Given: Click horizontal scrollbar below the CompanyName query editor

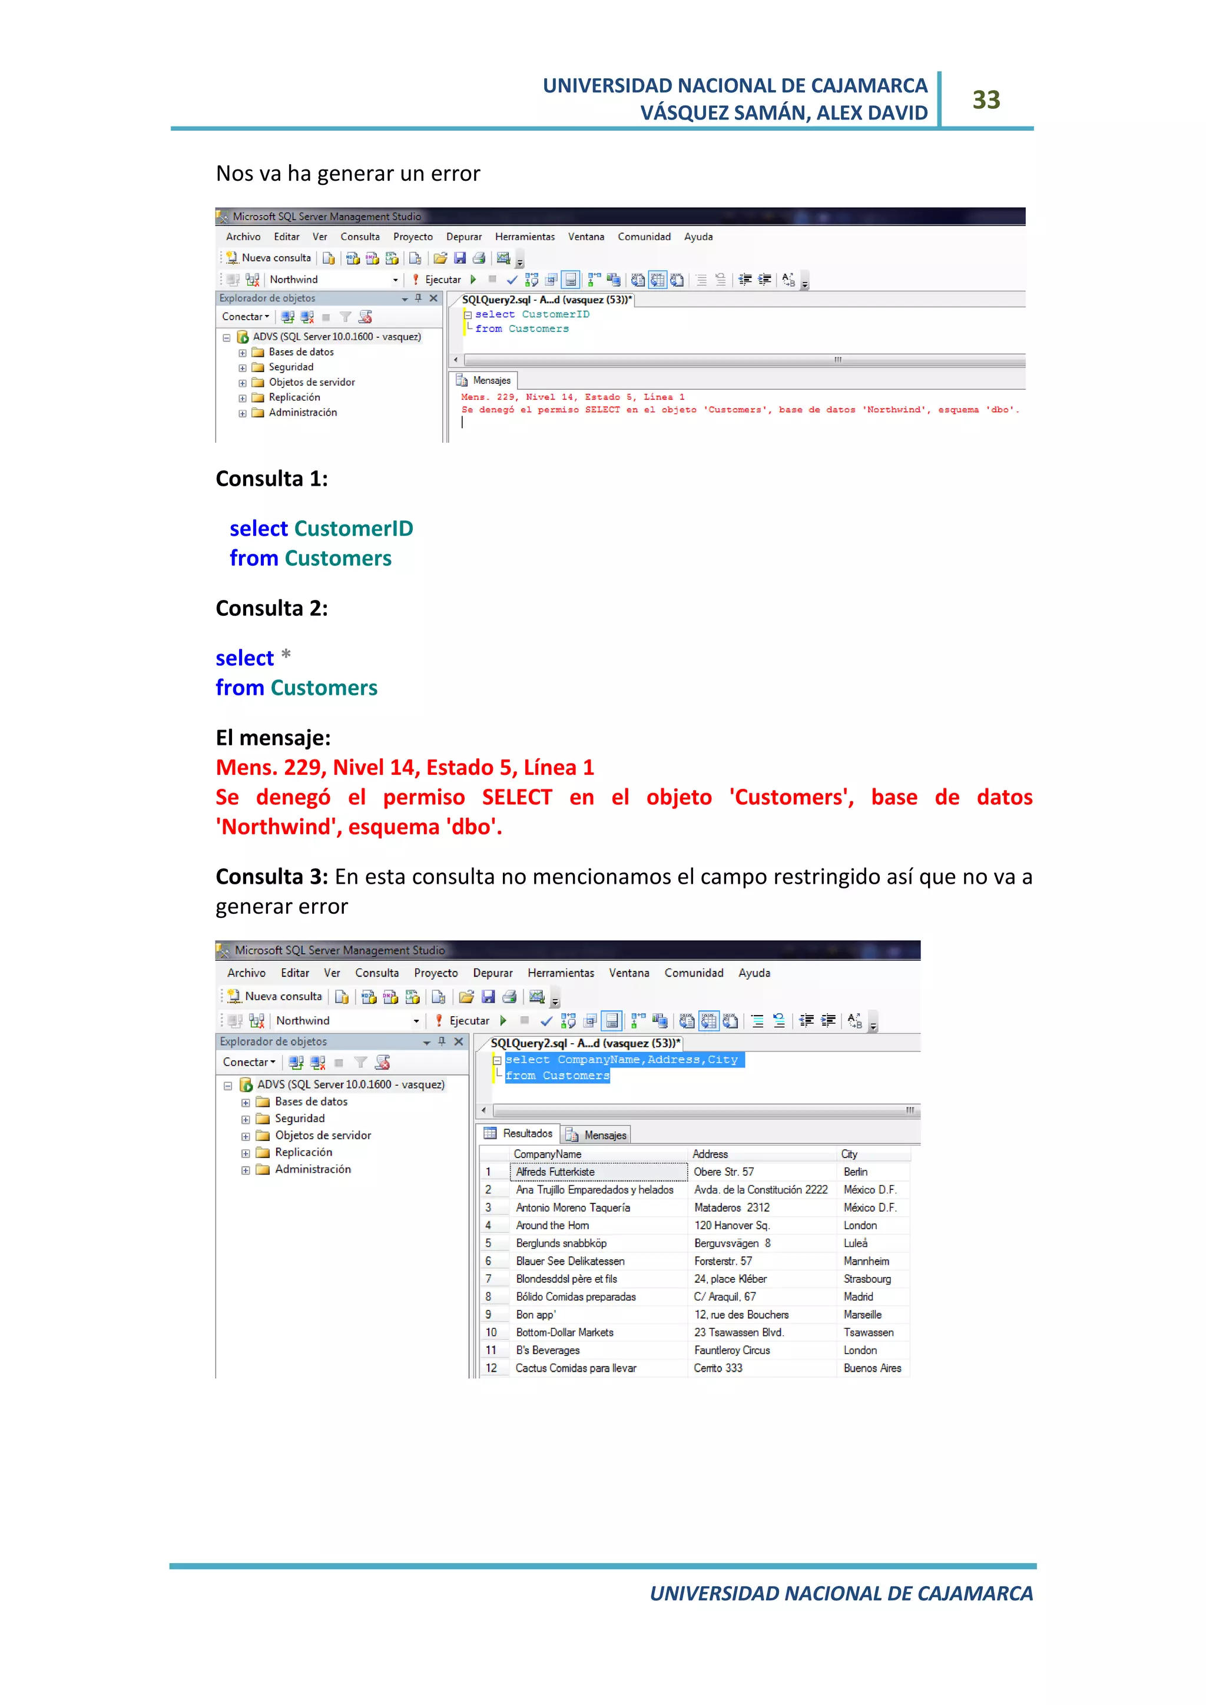Looking at the screenshot, I should (698, 1111).
